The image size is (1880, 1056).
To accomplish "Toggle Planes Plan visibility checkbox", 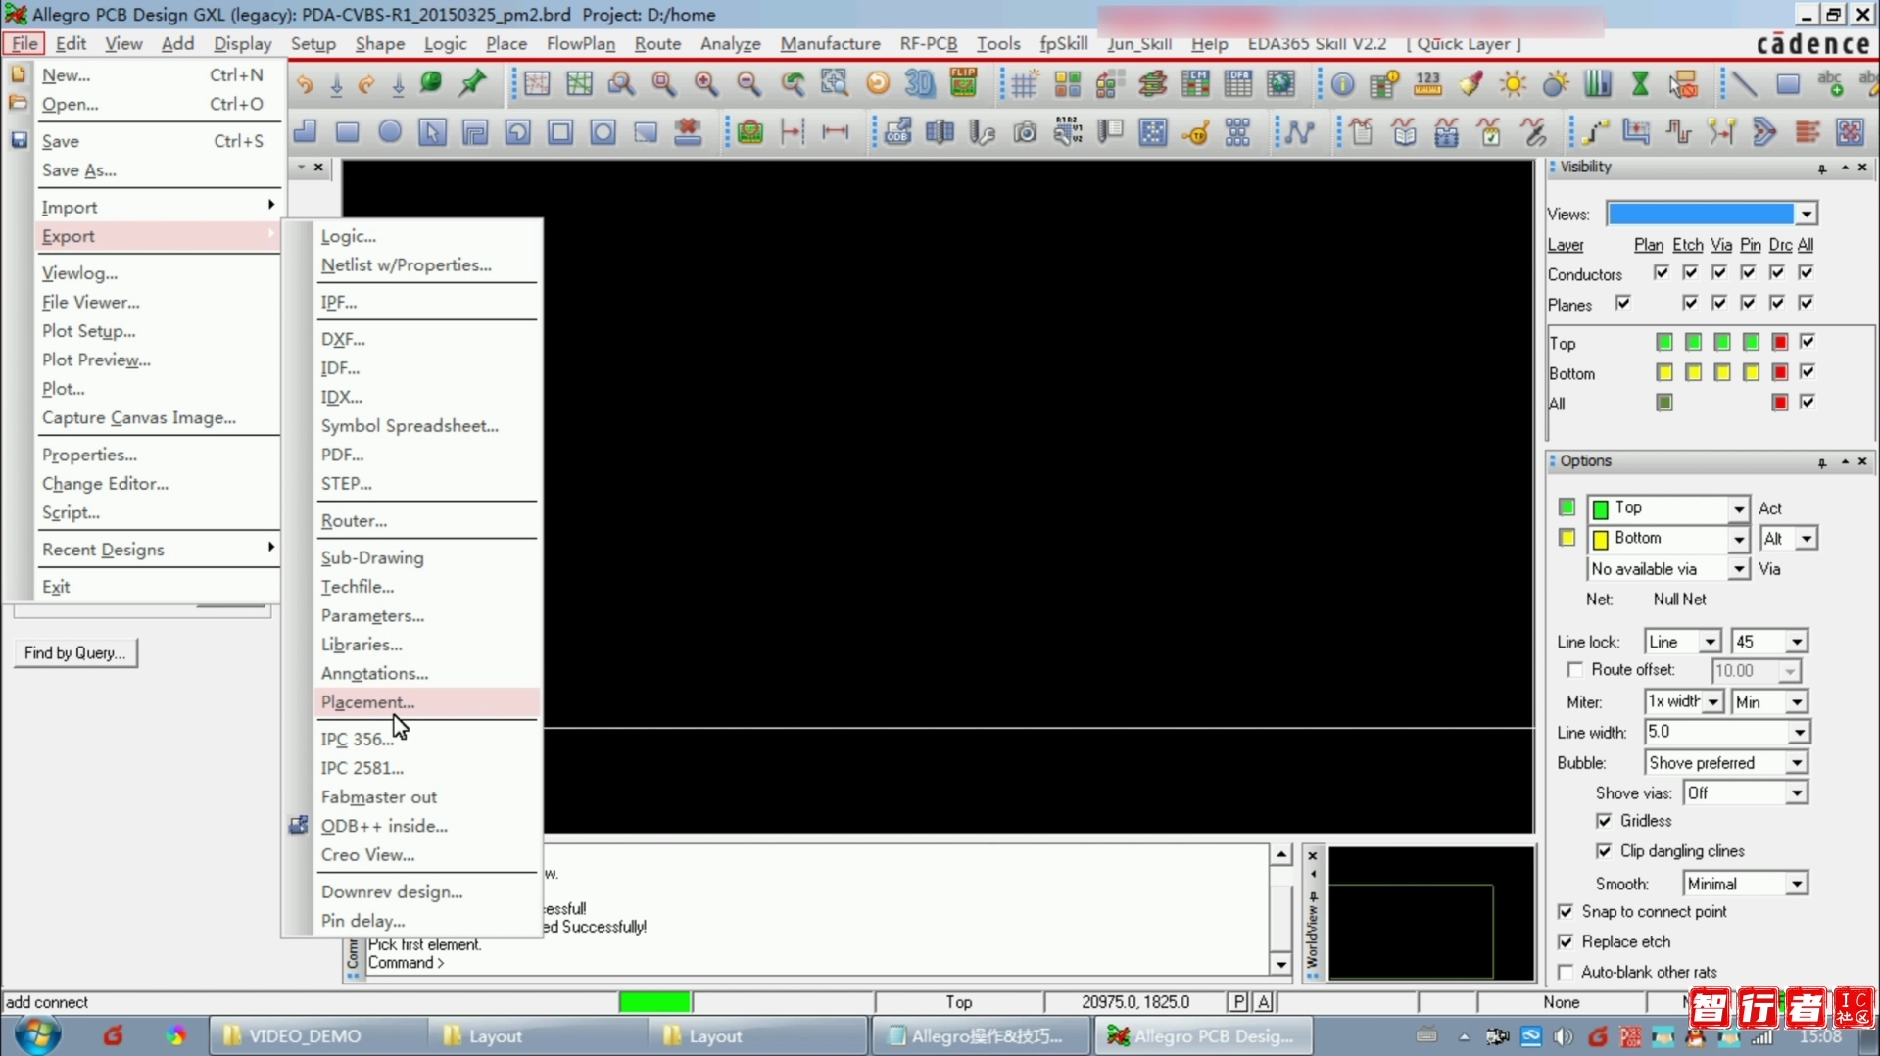I will click(1622, 303).
